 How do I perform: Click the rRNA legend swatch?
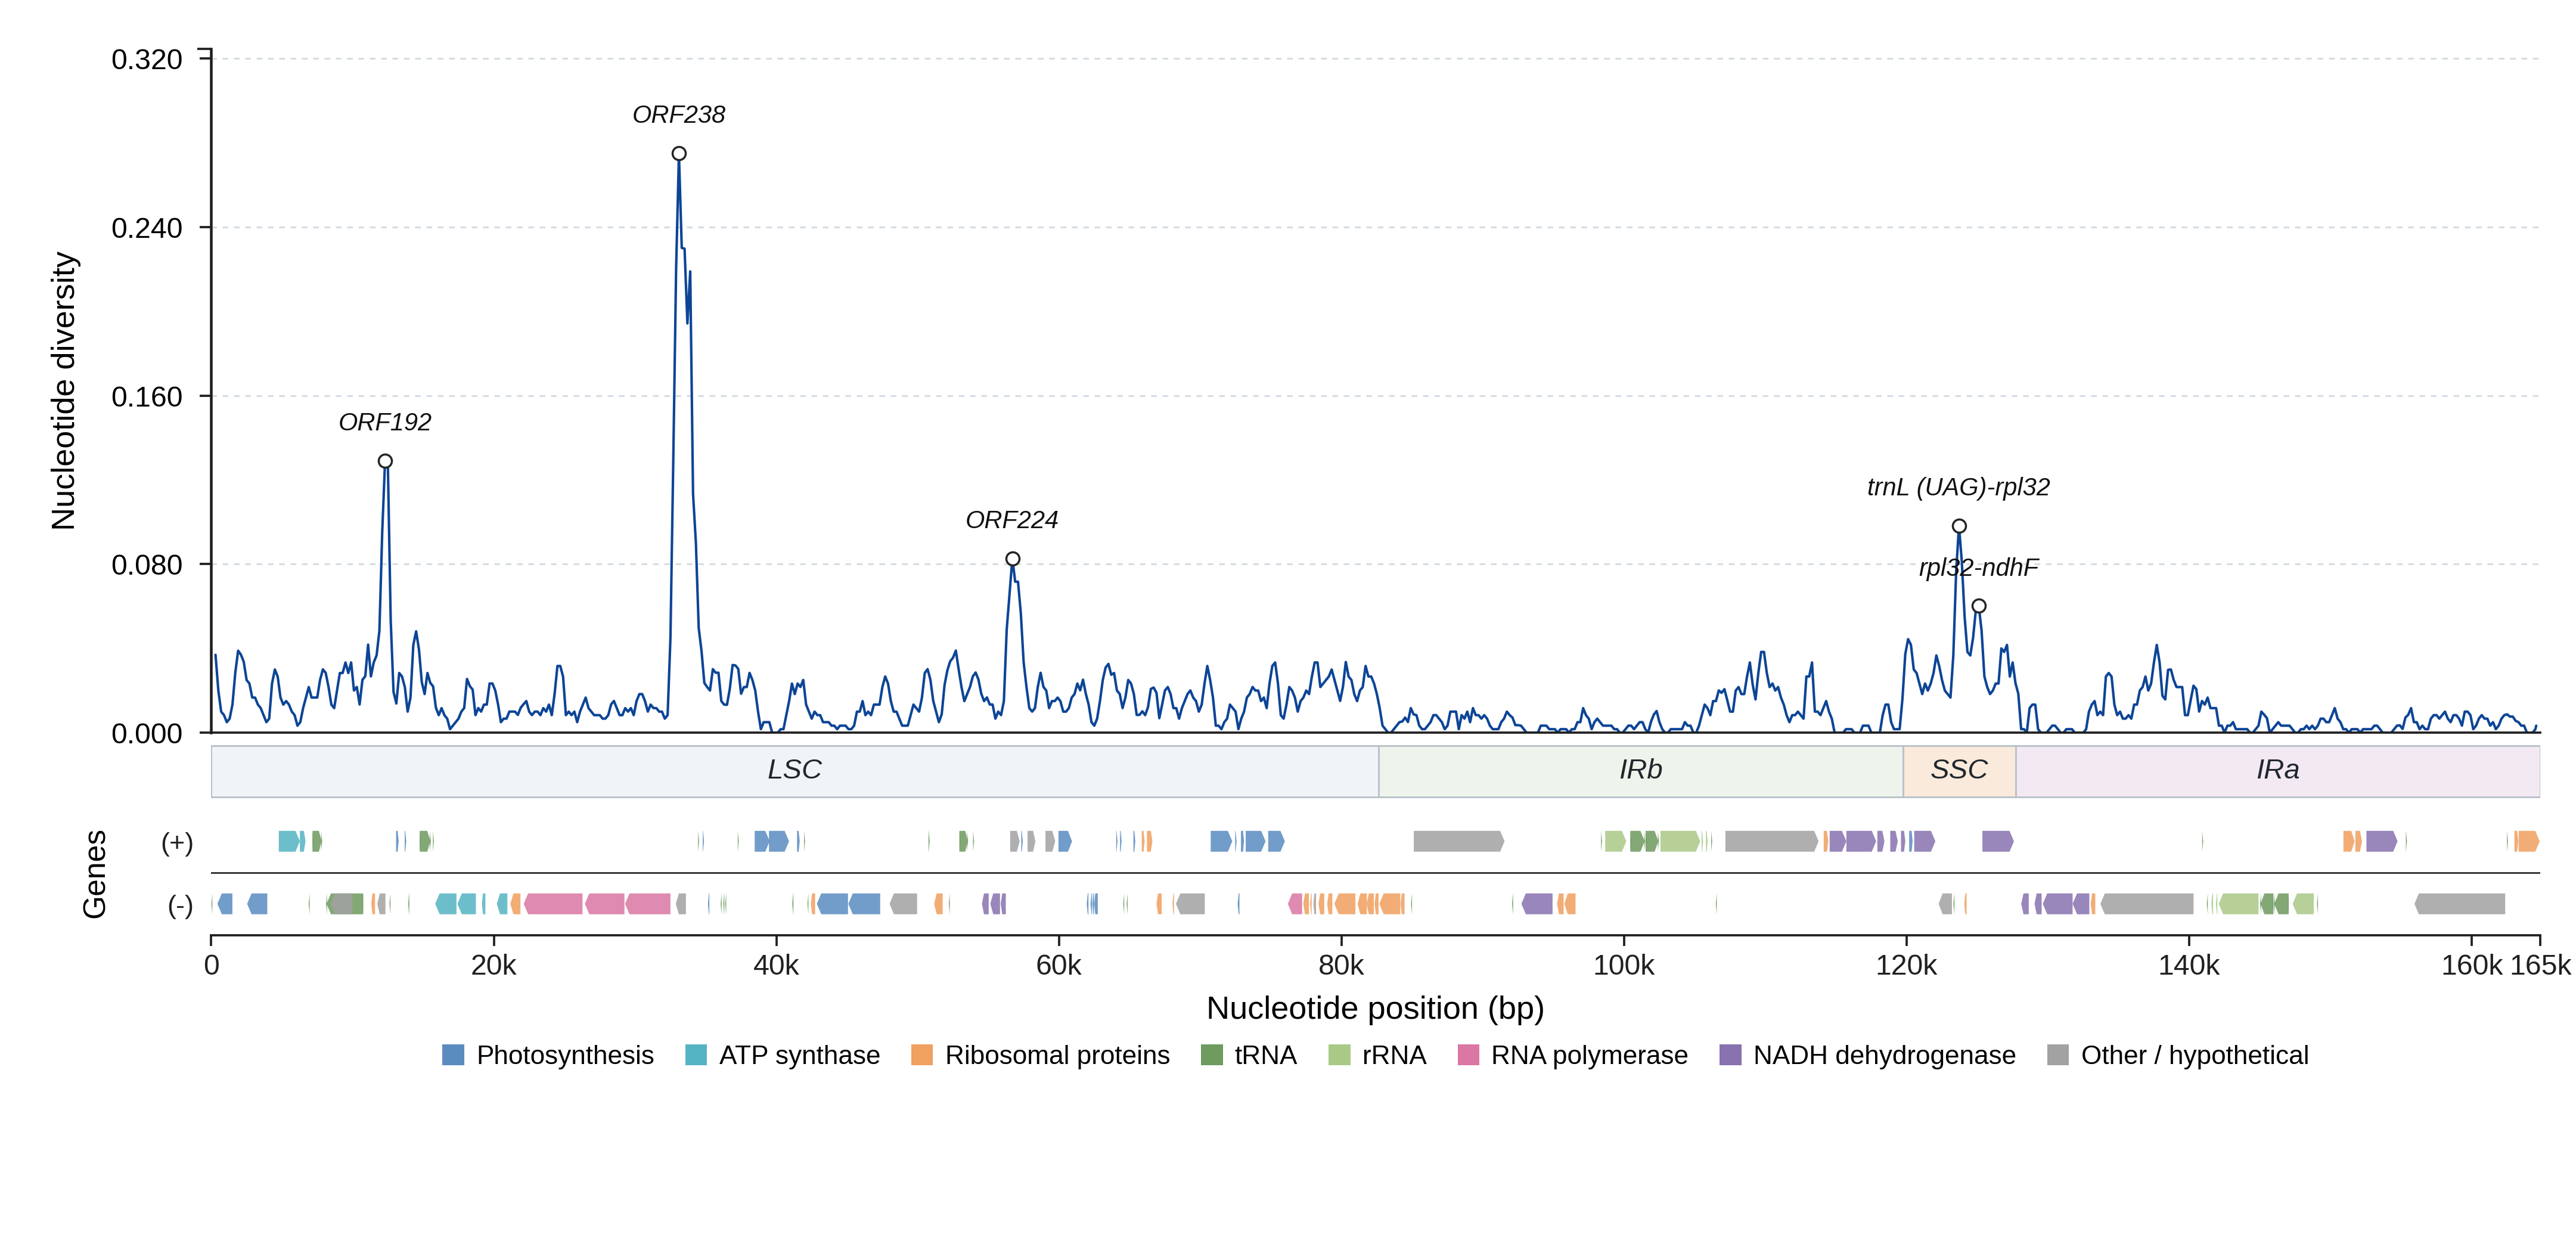(x=1339, y=1055)
